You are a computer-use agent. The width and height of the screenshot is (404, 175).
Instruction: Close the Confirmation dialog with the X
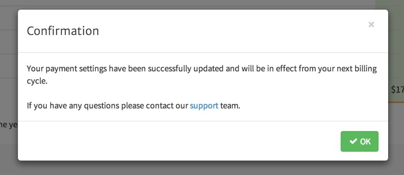(x=371, y=24)
